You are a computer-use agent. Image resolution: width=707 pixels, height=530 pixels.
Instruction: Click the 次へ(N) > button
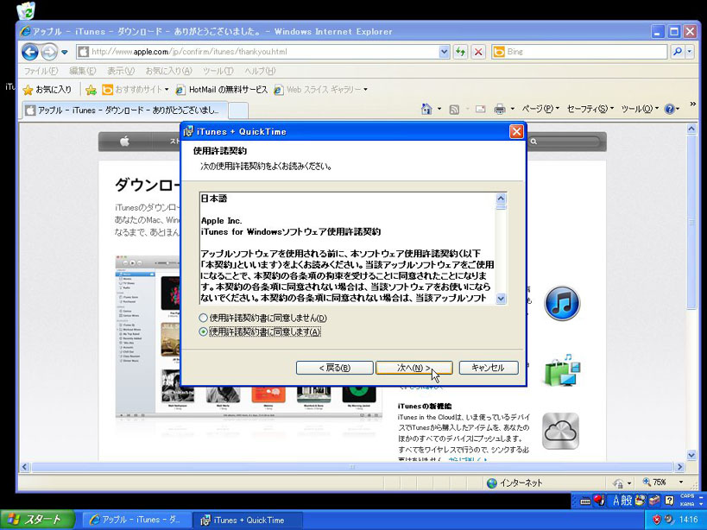pos(413,368)
